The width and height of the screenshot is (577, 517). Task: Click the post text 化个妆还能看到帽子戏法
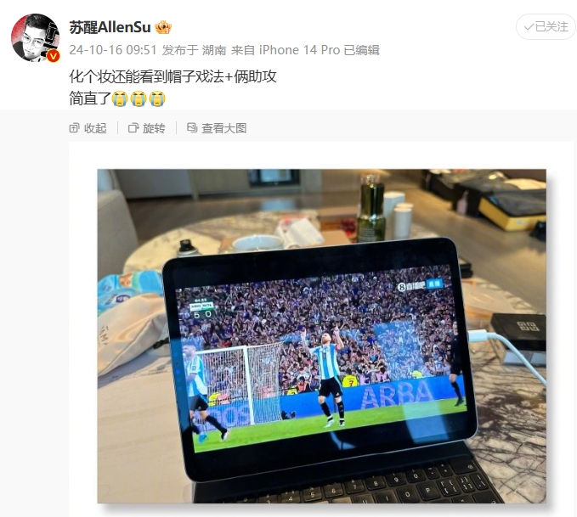[x=146, y=76]
